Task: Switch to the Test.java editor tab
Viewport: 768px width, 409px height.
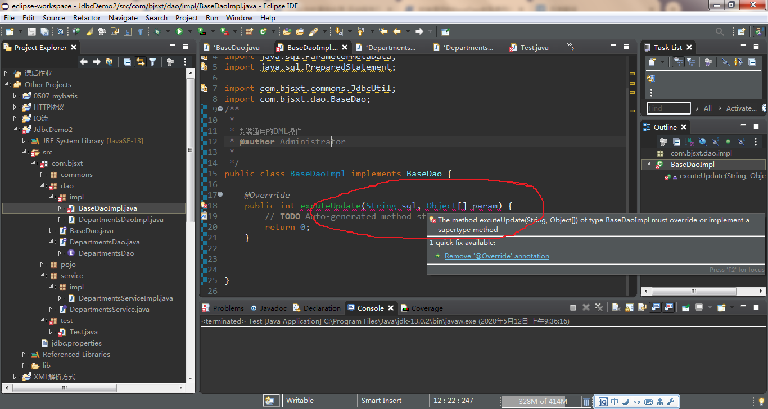Action: [x=530, y=48]
